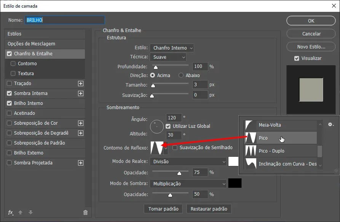
Task: Click the style preview thumbnail
Action: pos(311,90)
